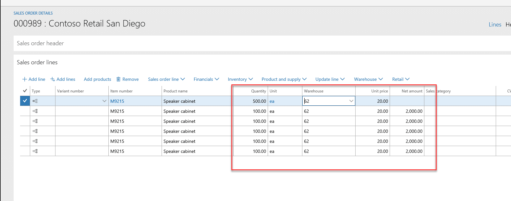The width and height of the screenshot is (511, 201).
Task: Click the page title 000989 : Contoso Retail San Diego
Action: point(79,24)
